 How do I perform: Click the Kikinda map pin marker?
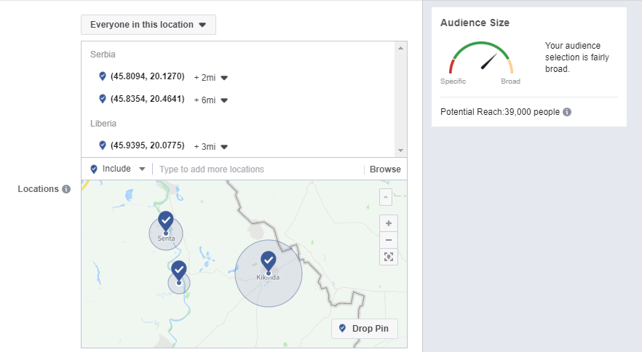click(268, 260)
